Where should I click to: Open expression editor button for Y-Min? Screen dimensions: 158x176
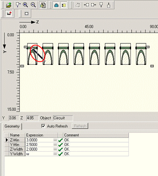[55, 145]
